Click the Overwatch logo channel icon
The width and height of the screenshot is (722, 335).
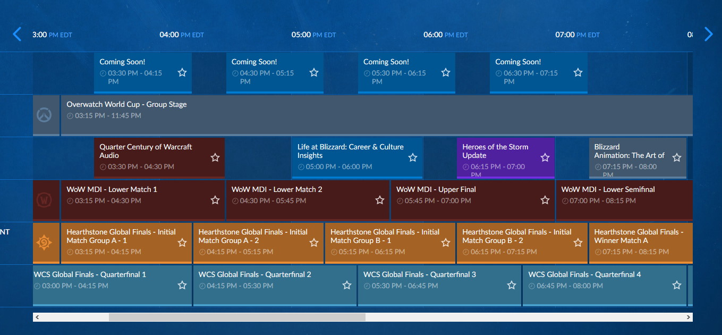[x=44, y=115]
